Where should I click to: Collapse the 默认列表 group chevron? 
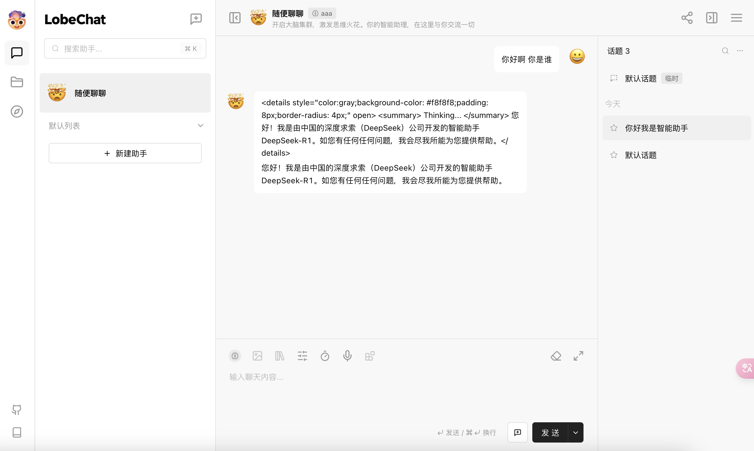pyautogui.click(x=200, y=126)
